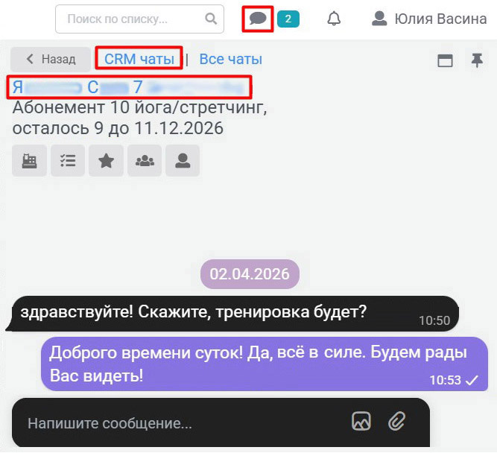
Task: Click subscription text 'Абонемент 10 йога/стретчинг'
Action: pos(140,107)
